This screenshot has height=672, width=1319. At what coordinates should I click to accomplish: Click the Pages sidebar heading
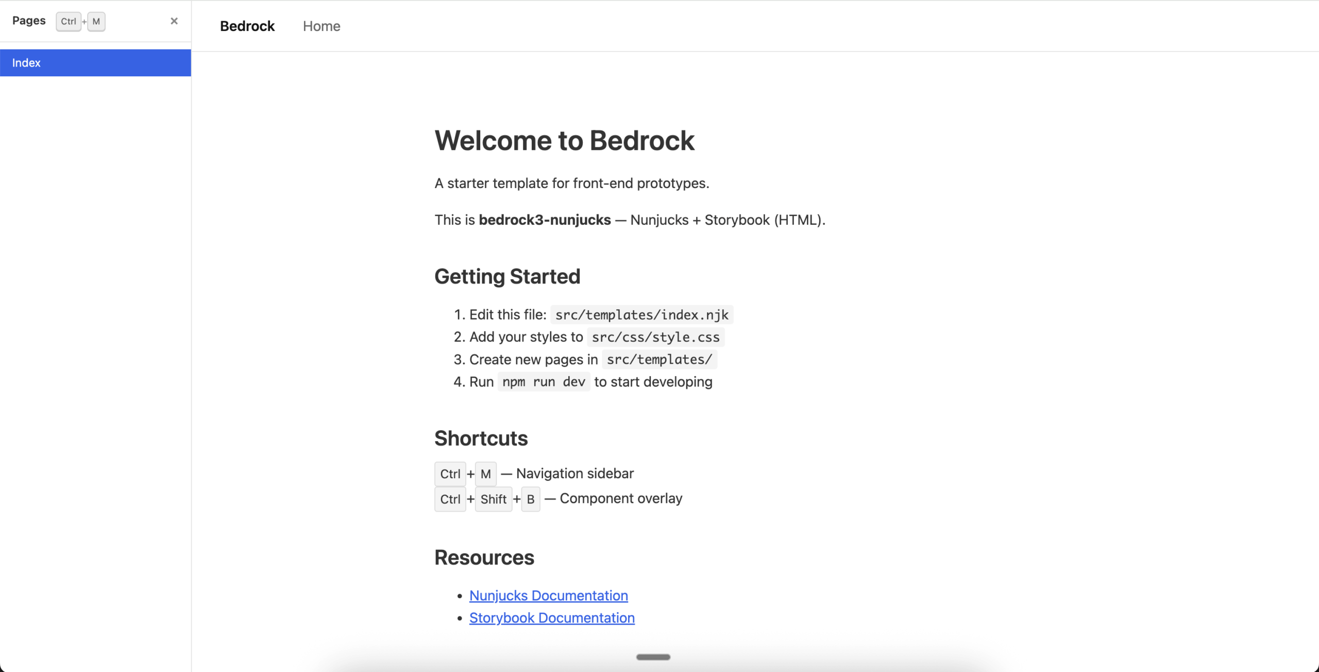(x=29, y=21)
